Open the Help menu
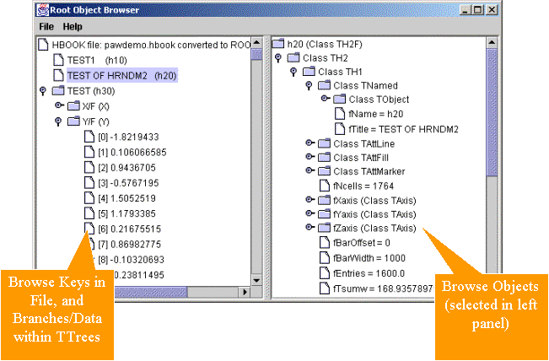 tap(73, 26)
